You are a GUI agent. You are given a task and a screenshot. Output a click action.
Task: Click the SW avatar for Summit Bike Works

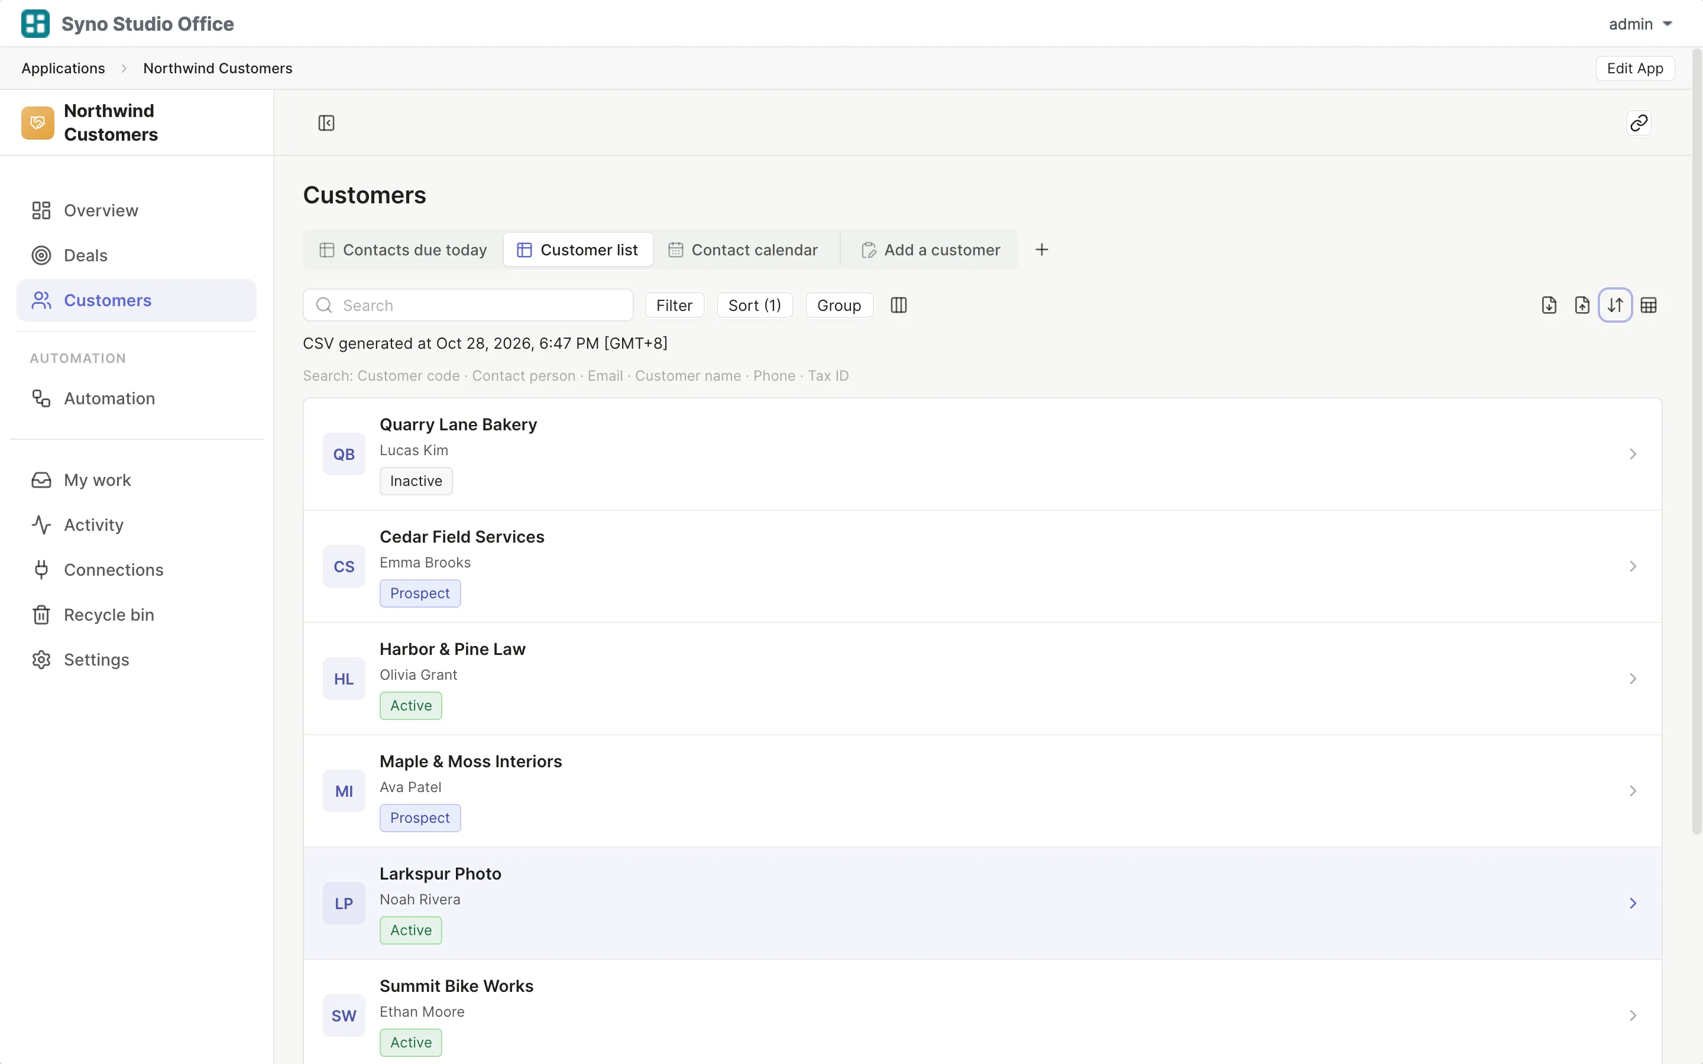tap(344, 1016)
